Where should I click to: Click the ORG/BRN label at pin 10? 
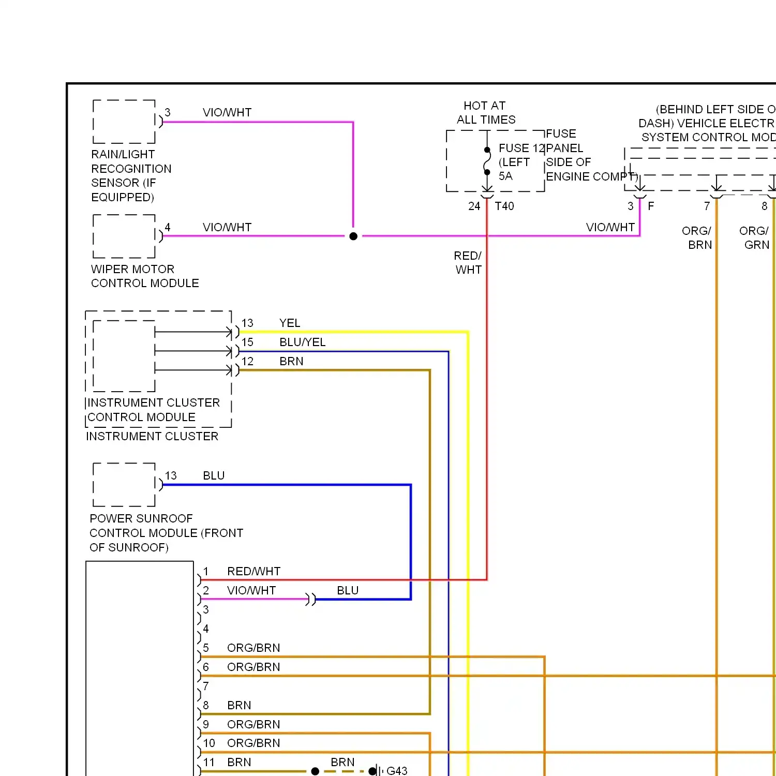(x=253, y=743)
